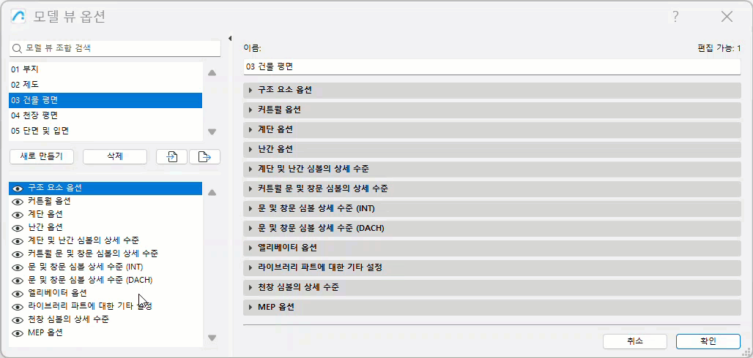The height and width of the screenshot is (358, 753).
Task: Select 난간 옵션 row in left list
Action: [x=105, y=228]
